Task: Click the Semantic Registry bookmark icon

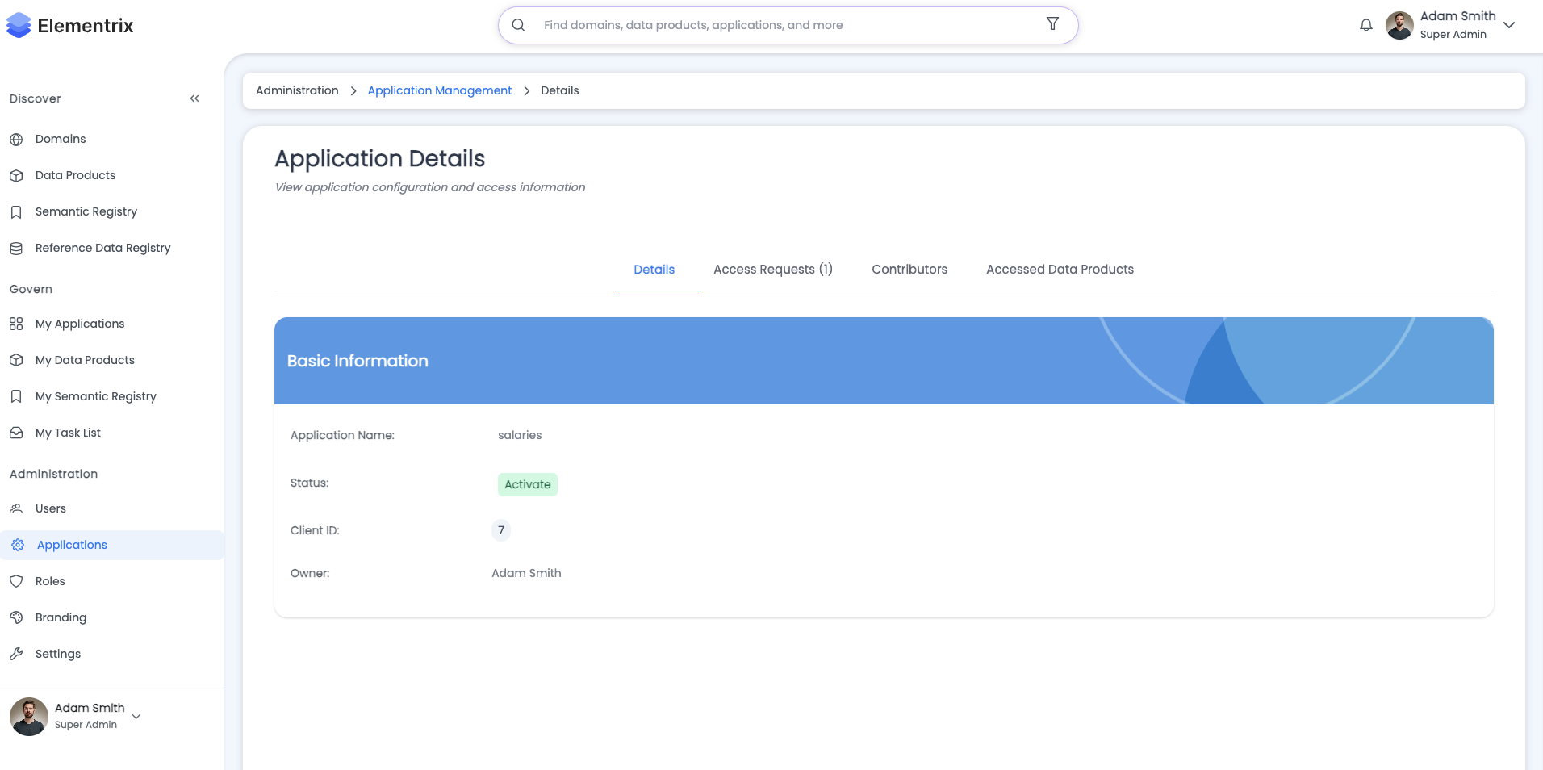Action: [16, 211]
